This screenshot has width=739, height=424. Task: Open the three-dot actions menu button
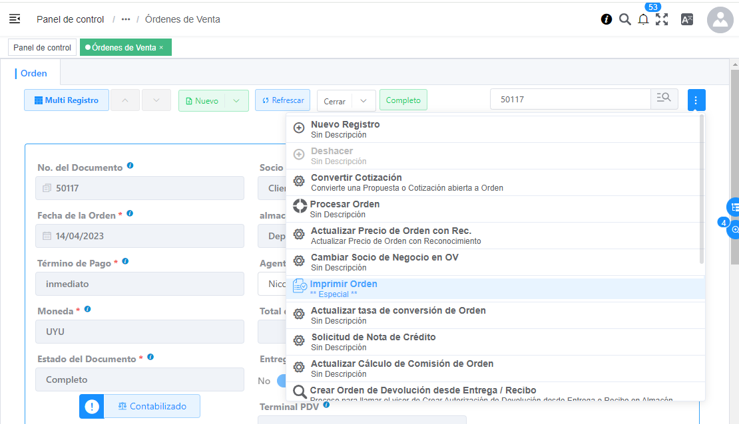[696, 100]
